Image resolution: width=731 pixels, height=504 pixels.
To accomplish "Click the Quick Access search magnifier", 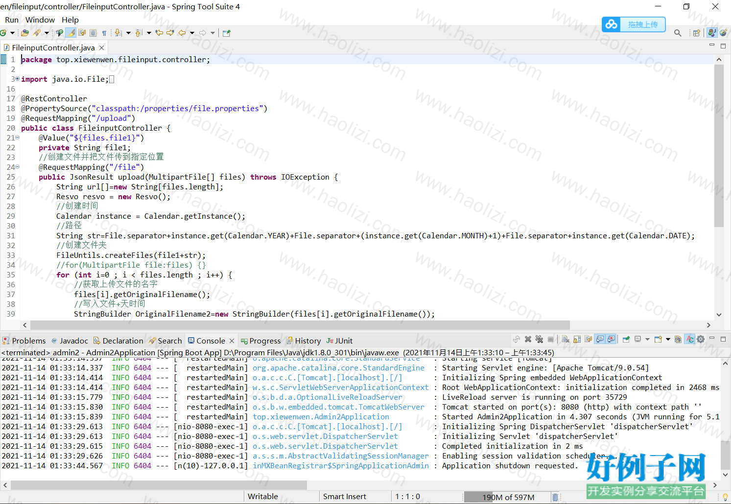I will point(678,33).
